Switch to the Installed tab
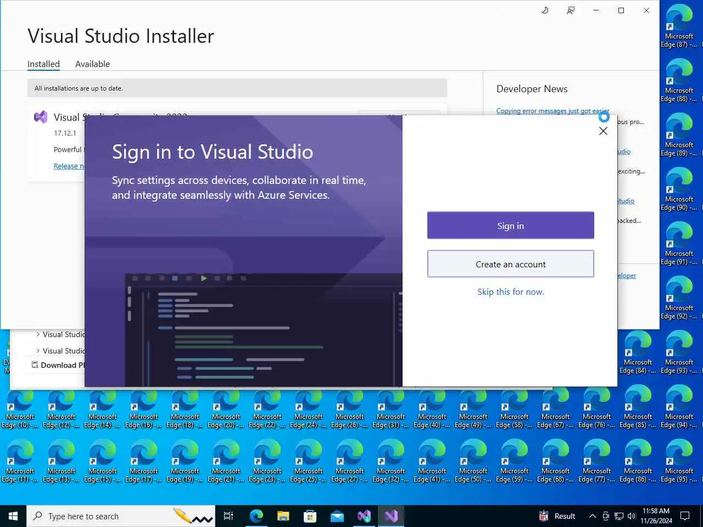This screenshot has width=703, height=527. point(43,64)
